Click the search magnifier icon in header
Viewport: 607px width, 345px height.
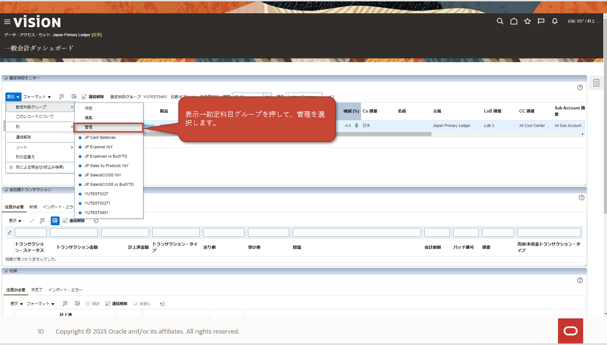coord(500,21)
